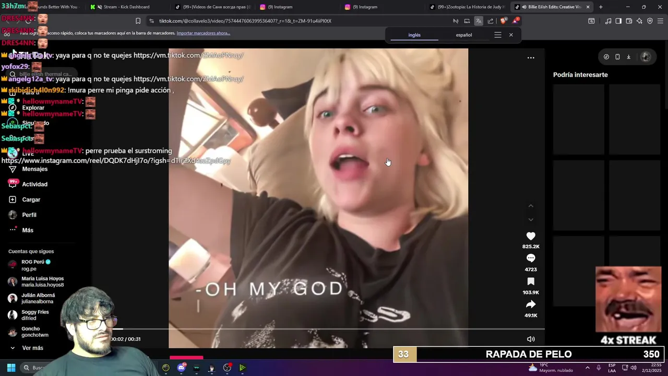The height and width of the screenshot is (376, 668).
Task: Switch to the Stream - Kick Dashboard tab
Action: tap(126, 7)
